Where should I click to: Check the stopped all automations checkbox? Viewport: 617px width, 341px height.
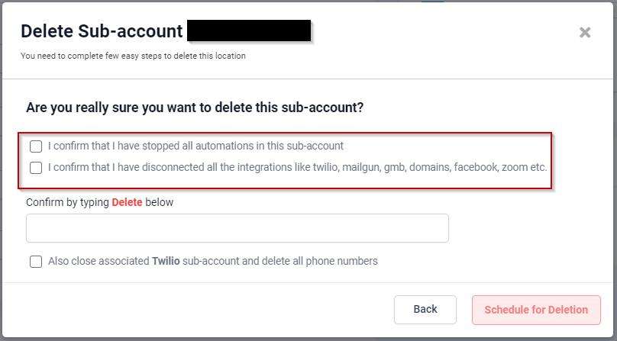pyautogui.click(x=36, y=146)
